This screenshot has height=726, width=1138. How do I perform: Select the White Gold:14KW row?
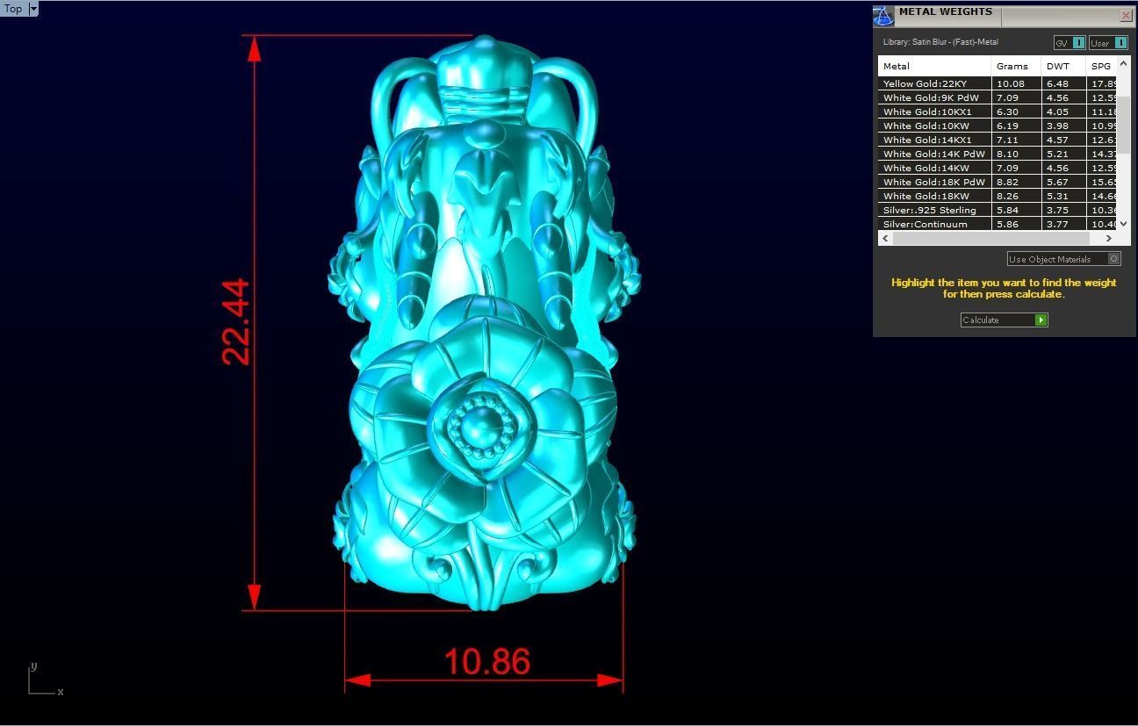(998, 168)
